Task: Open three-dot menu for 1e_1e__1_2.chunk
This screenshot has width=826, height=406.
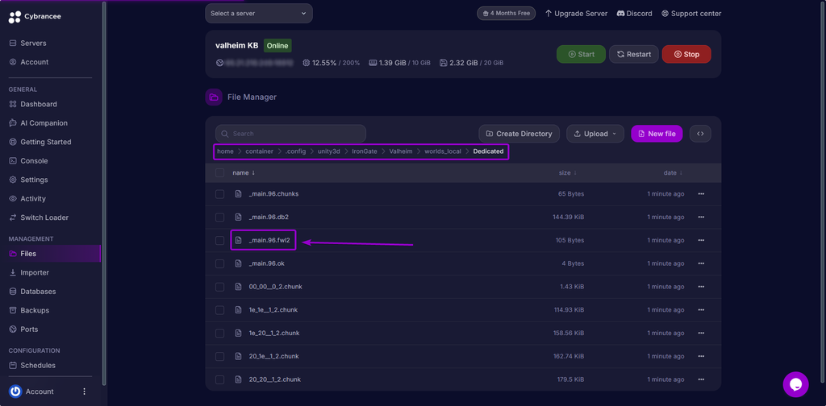Action: [x=701, y=310]
